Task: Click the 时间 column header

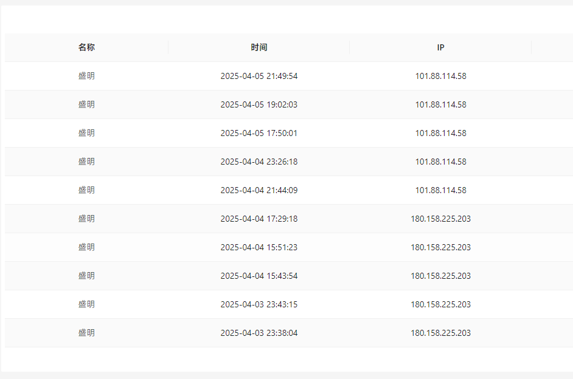Action: point(259,47)
